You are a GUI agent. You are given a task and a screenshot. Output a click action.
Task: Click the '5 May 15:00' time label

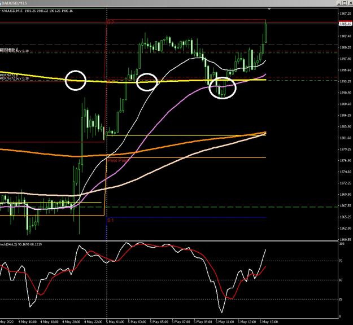coord(269,322)
